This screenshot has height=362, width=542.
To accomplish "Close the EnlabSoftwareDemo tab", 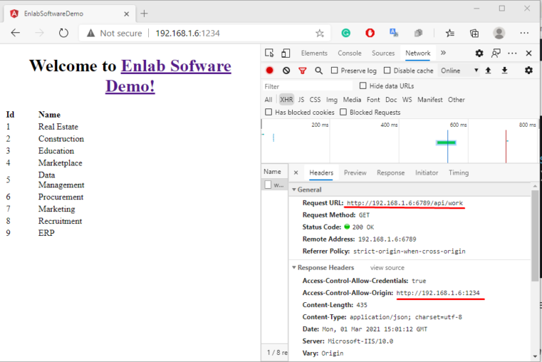I will 126,14.
